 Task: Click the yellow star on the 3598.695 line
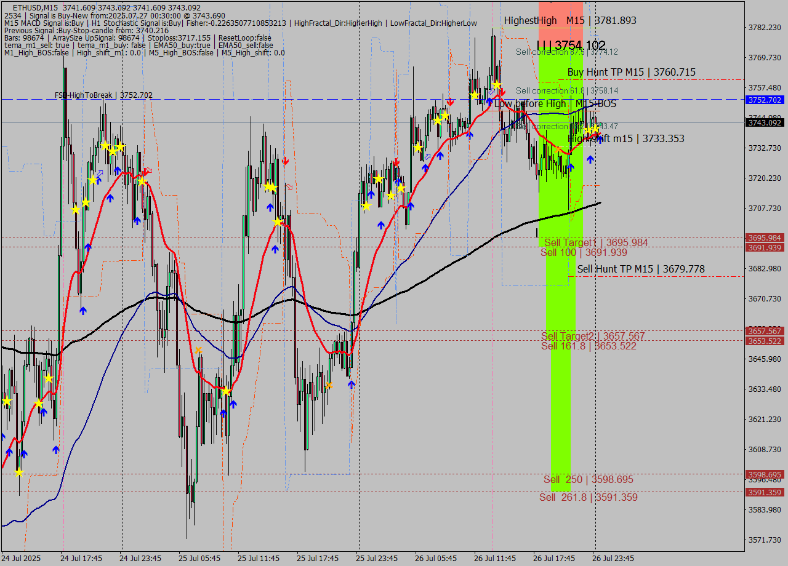pyautogui.click(x=18, y=472)
